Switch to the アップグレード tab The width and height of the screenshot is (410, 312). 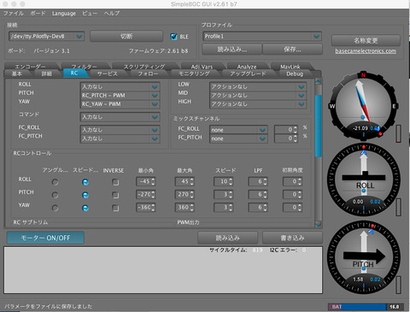248,74
